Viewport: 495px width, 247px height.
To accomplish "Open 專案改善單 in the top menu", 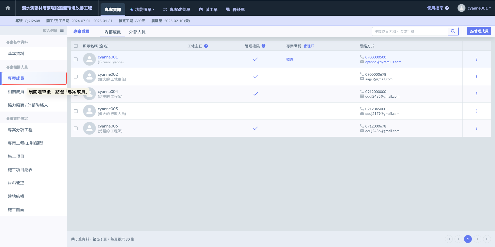I will 177,10.
